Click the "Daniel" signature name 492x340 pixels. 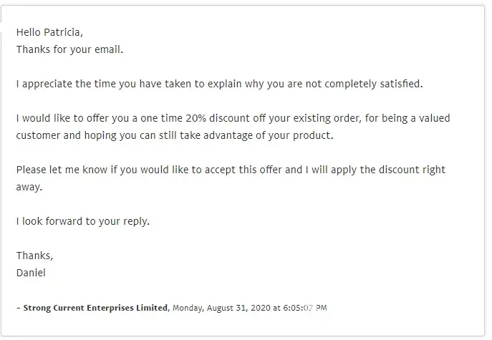(31, 272)
